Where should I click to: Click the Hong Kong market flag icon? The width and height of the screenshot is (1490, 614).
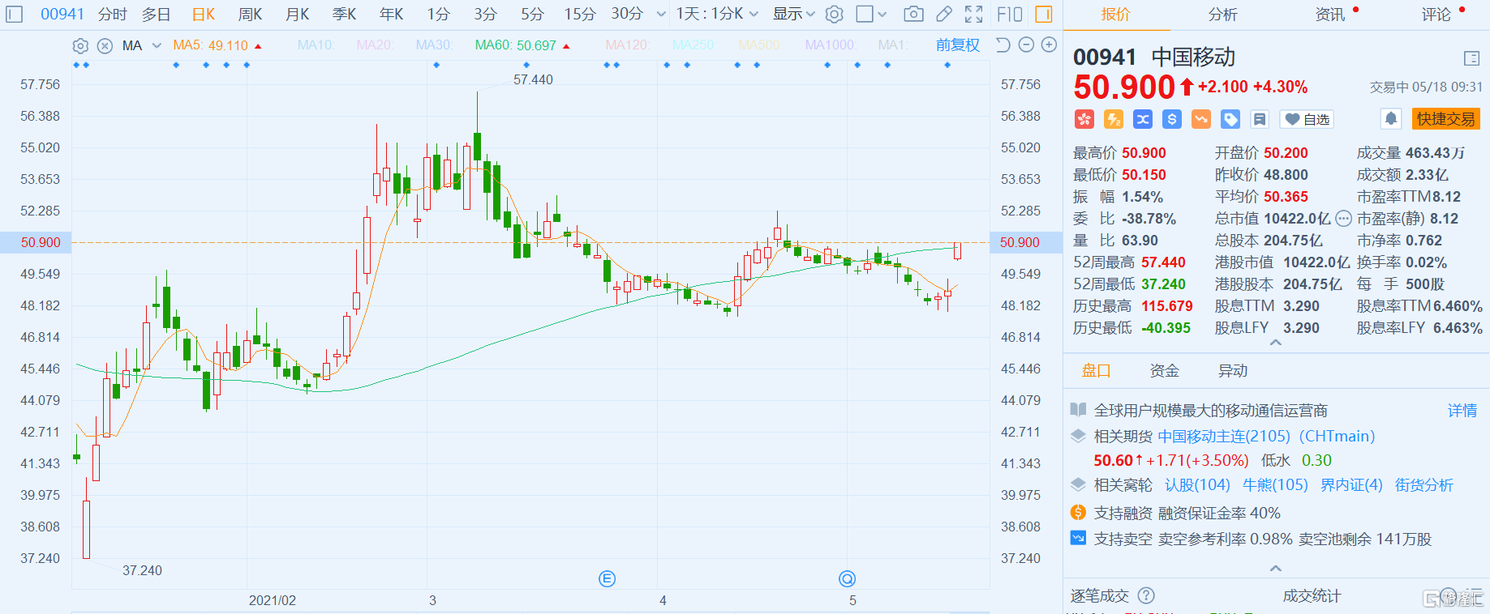pos(1084,119)
